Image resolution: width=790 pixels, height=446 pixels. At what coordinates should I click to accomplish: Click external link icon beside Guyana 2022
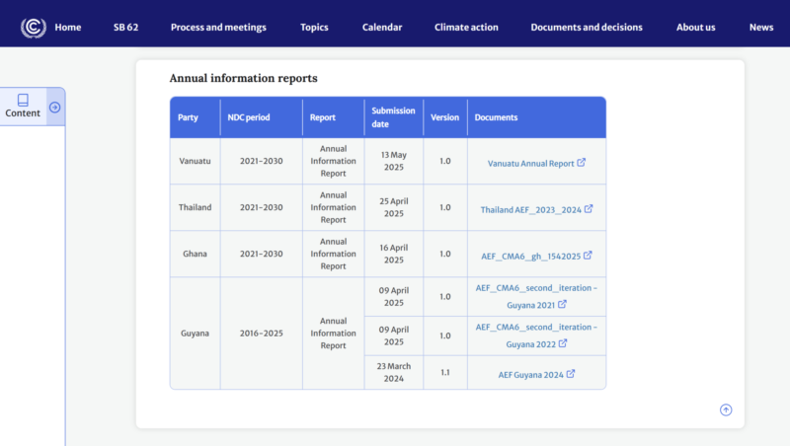(x=563, y=343)
